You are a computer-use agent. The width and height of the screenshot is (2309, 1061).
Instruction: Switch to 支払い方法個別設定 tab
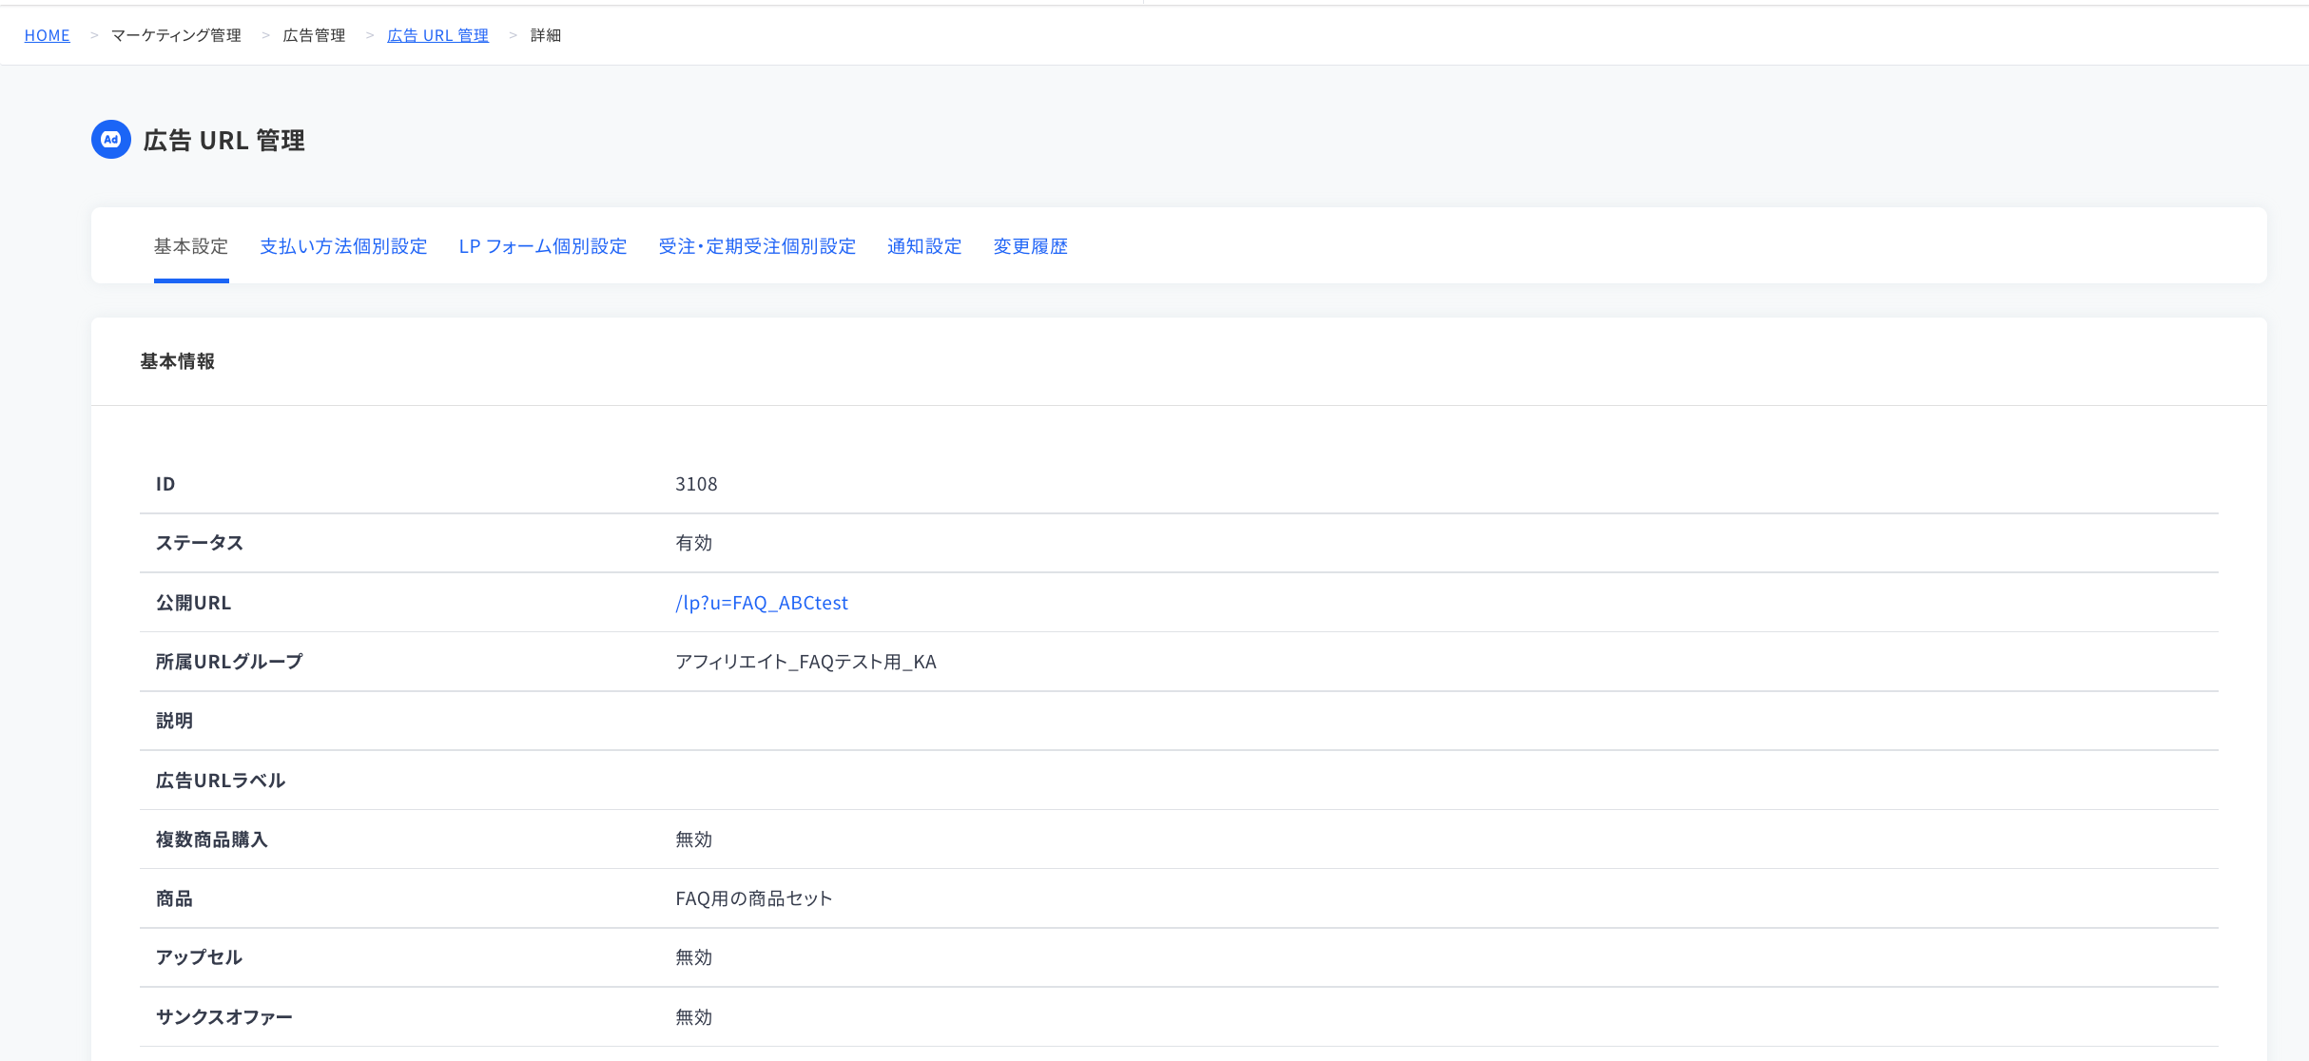point(343,246)
